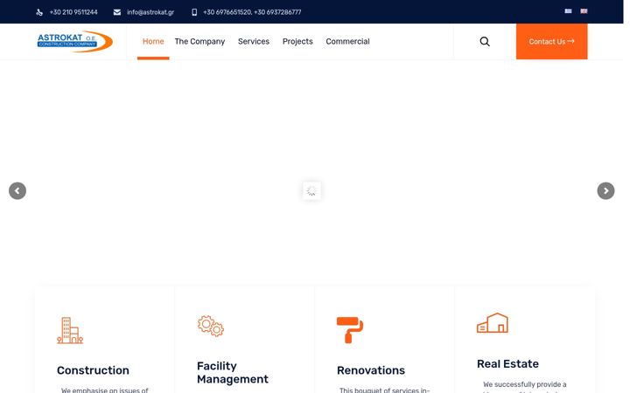Click the mobile phone icon
This screenshot has width=630, height=393.
click(x=194, y=12)
